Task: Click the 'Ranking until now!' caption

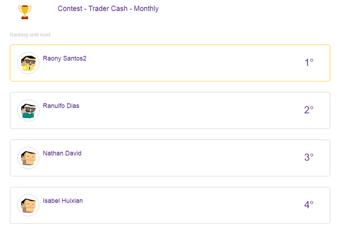Action: (x=30, y=35)
